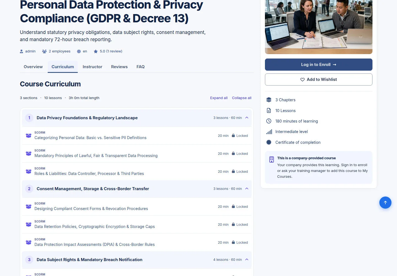This screenshot has height=276, width=397.
Task: Click the star rating icon
Action: coord(96,51)
